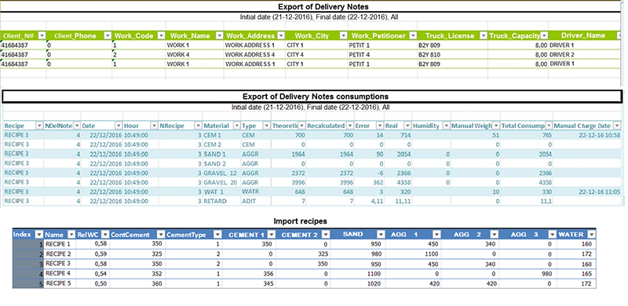Open the Work_City column filter arrow
Image resolution: width=628 pixels, height=306 pixels.
(x=343, y=35)
